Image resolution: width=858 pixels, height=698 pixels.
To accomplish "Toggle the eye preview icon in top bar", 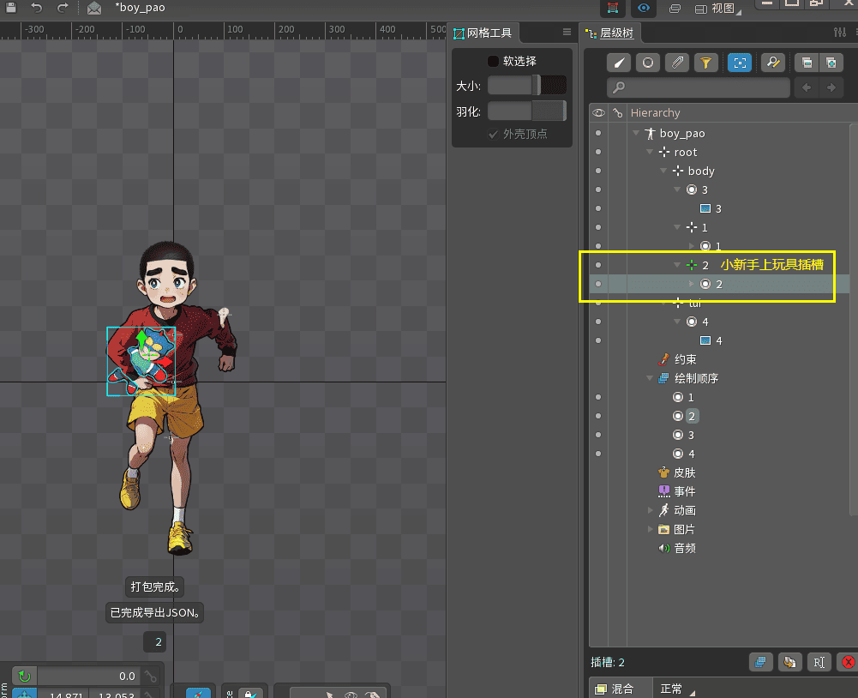I will 643,8.
